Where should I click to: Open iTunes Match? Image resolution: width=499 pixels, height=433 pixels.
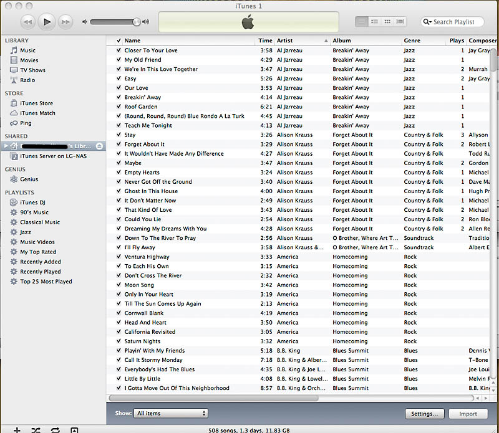37,113
